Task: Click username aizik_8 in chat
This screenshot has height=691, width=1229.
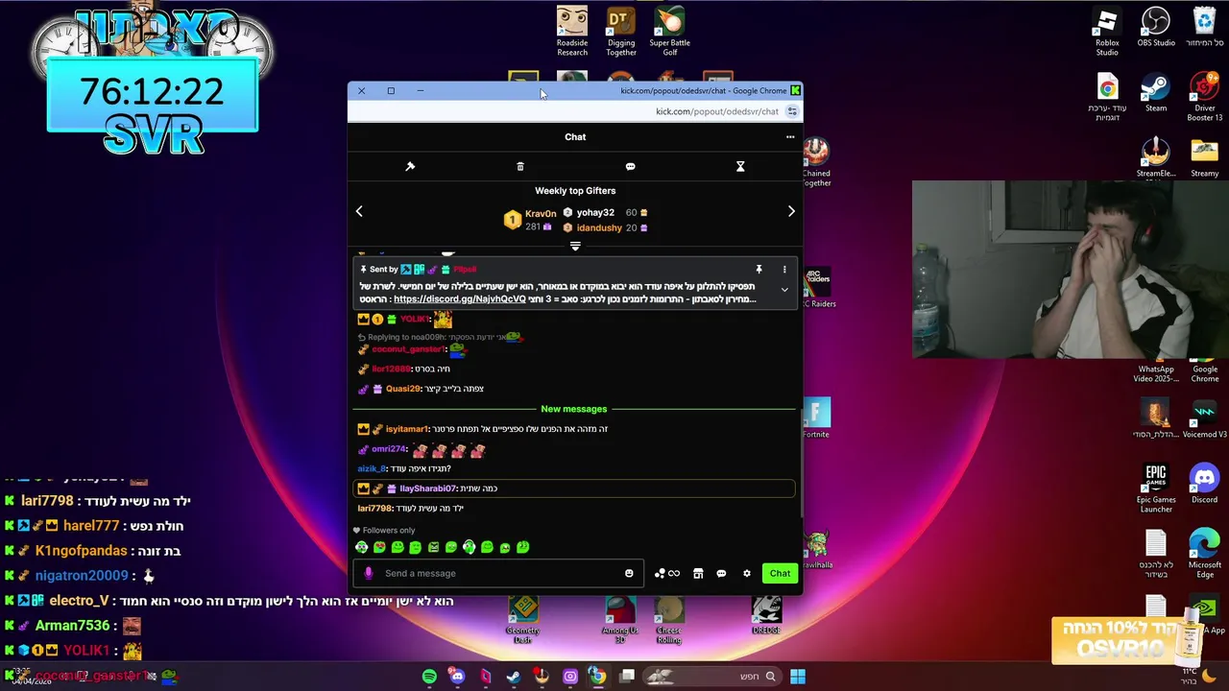Action: [x=371, y=468]
